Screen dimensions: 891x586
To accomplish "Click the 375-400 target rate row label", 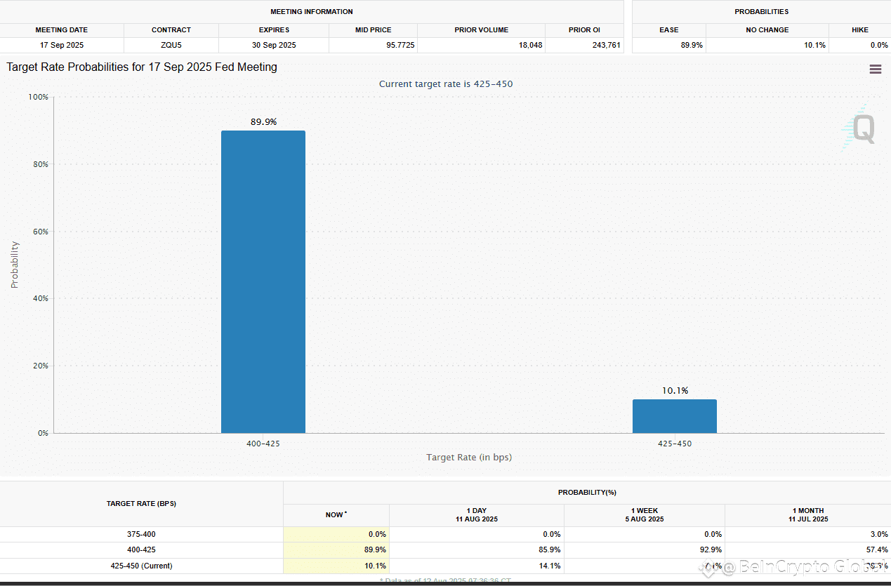I will (141, 534).
